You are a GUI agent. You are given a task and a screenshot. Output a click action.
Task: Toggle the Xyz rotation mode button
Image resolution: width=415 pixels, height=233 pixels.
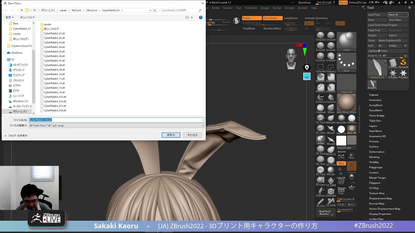click(341, 163)
